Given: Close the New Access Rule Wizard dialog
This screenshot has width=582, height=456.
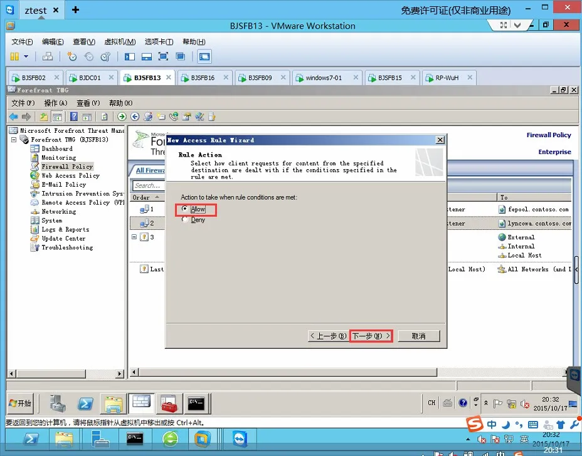Looking at the screenshot, I should click(x=440, y=140).
